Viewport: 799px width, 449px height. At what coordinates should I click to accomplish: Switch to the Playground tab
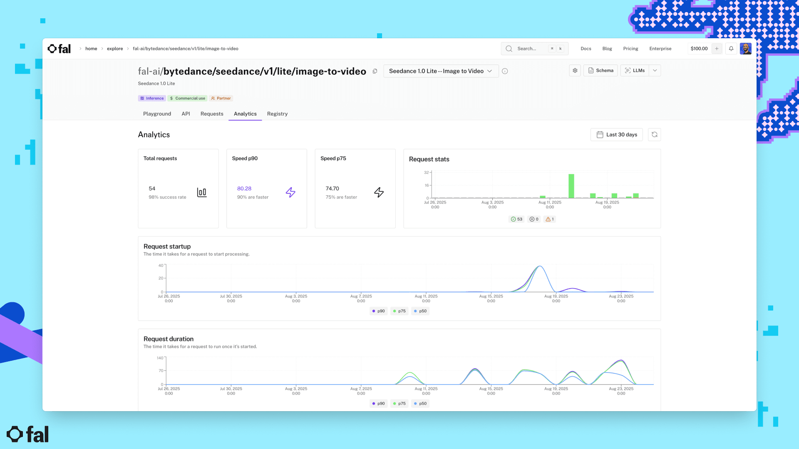click(x=157, y=114)
